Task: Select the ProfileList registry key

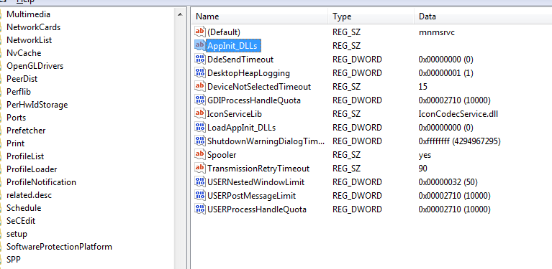Action: coord(25,156)
